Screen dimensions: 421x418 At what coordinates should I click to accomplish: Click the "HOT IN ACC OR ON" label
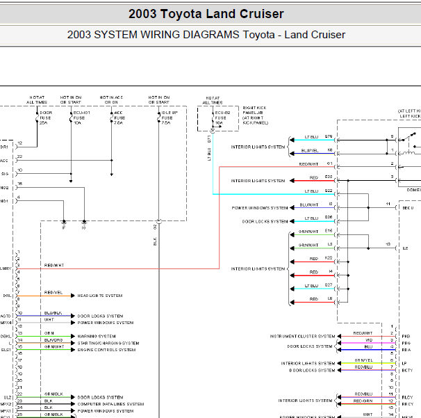pos(111,99)
